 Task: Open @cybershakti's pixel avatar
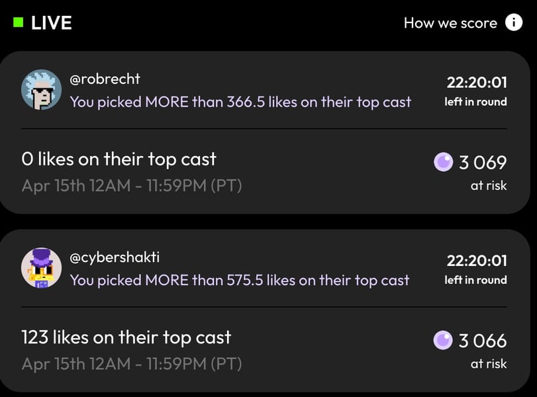(x=42, y=268)
